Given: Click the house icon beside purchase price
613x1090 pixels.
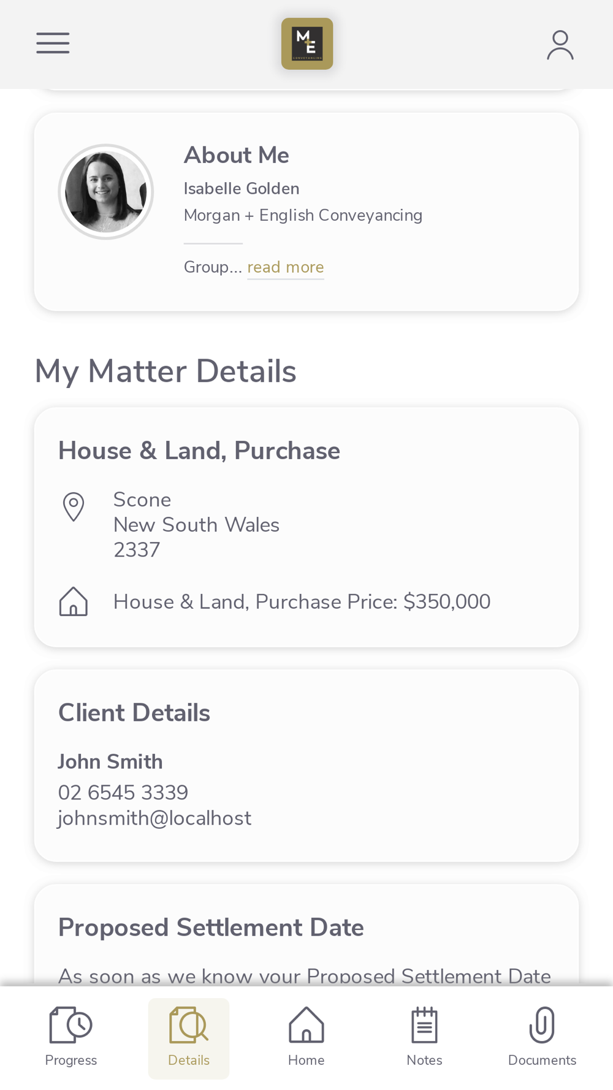Looking at the screenshot, I should pyautogui.click(x=74, y=601).
